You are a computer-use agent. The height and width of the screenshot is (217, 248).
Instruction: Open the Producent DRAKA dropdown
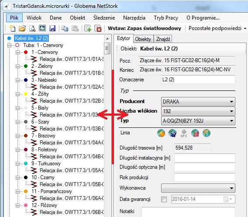[198, 102]
